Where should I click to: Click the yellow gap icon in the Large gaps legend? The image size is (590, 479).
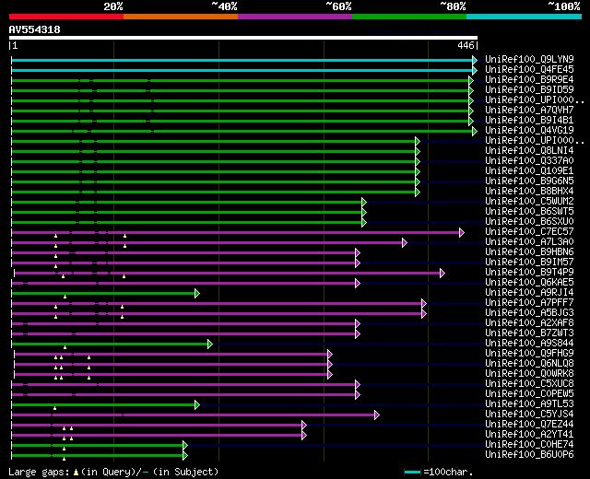pyautogui.click(x=76, y=473)
